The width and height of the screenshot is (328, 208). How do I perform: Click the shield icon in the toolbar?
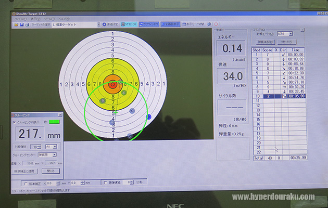point(209,24)
